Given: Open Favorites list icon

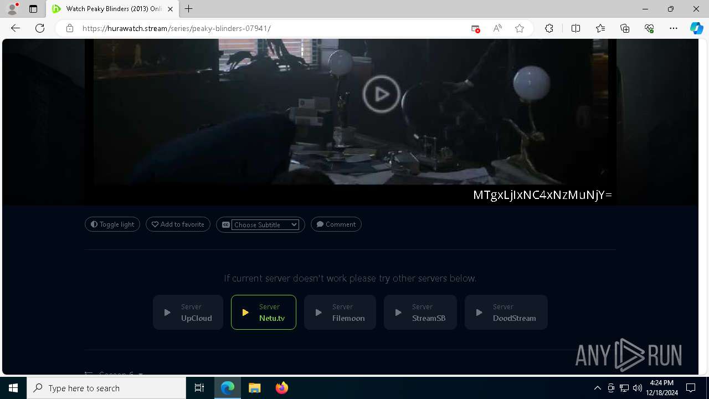Looking at the screenshot, I should pyautogui.click(x=600, y=28).
